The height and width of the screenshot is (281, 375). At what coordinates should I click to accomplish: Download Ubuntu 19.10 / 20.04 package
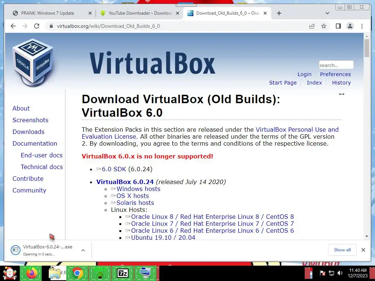(x=163, y=237)
